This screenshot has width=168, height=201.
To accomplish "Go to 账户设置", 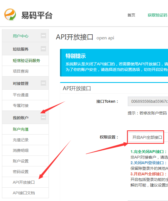I will click(21, 161).
